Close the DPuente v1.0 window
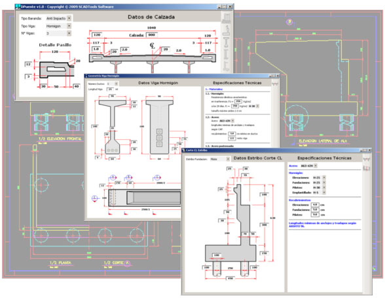Image resolution: width=385 pixels, height=298 pixels. coord(230,7)
